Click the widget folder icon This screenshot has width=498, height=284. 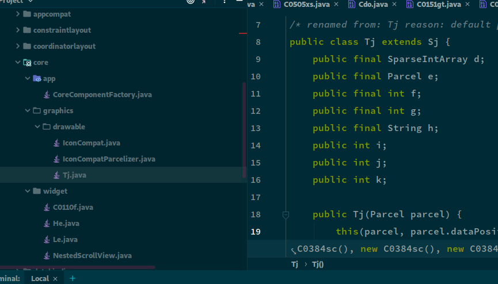tap(37, 191)
